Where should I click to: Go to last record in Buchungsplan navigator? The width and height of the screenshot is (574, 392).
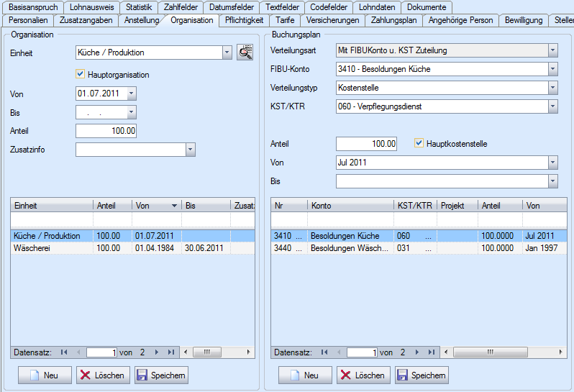coord(432,352)
